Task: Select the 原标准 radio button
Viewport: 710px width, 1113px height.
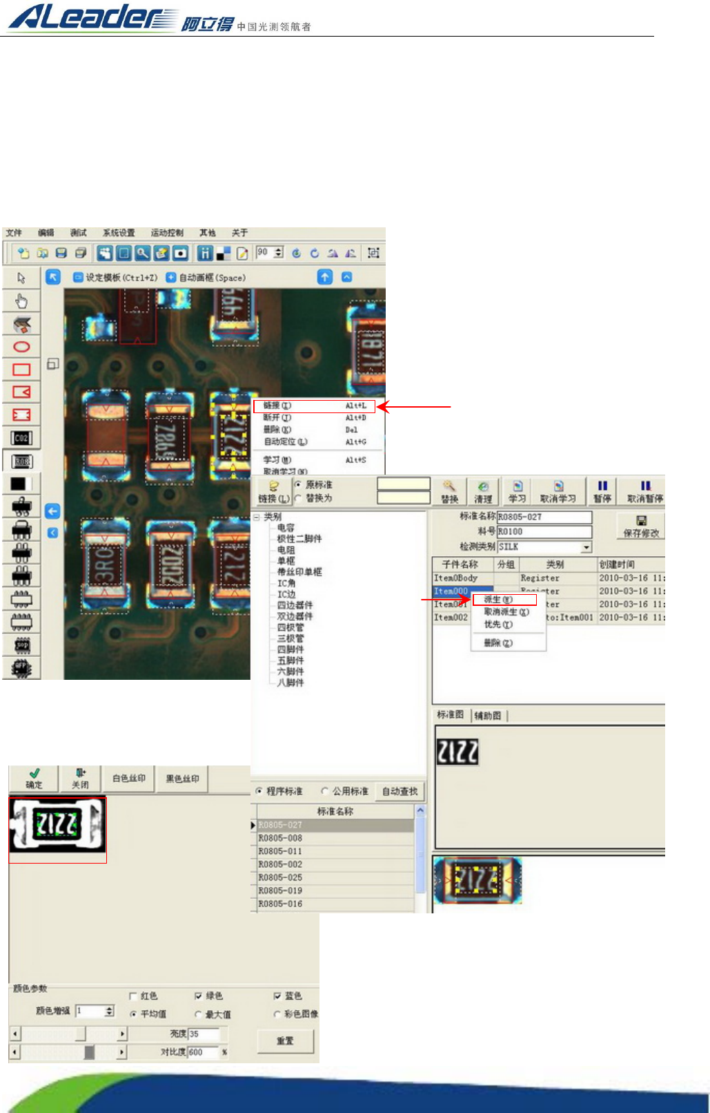Action: pos(298,484)
